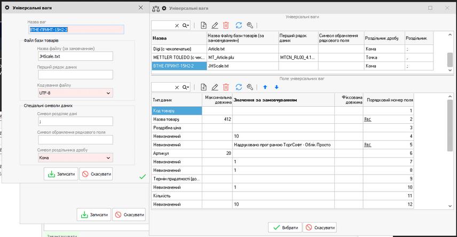Refresh the universal scales list

pos(239,25)
